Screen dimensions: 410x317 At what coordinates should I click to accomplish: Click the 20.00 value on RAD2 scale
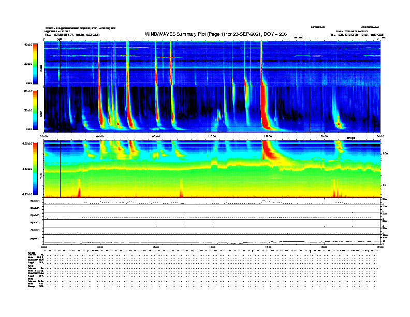28,64
